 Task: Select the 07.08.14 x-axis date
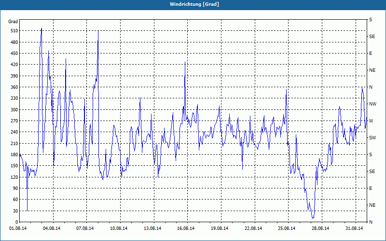(85, 228)
